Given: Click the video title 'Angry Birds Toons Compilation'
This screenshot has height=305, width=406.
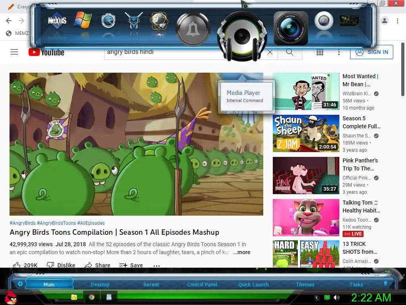Looking at the screenshot, I should click(x=114, y=232).
